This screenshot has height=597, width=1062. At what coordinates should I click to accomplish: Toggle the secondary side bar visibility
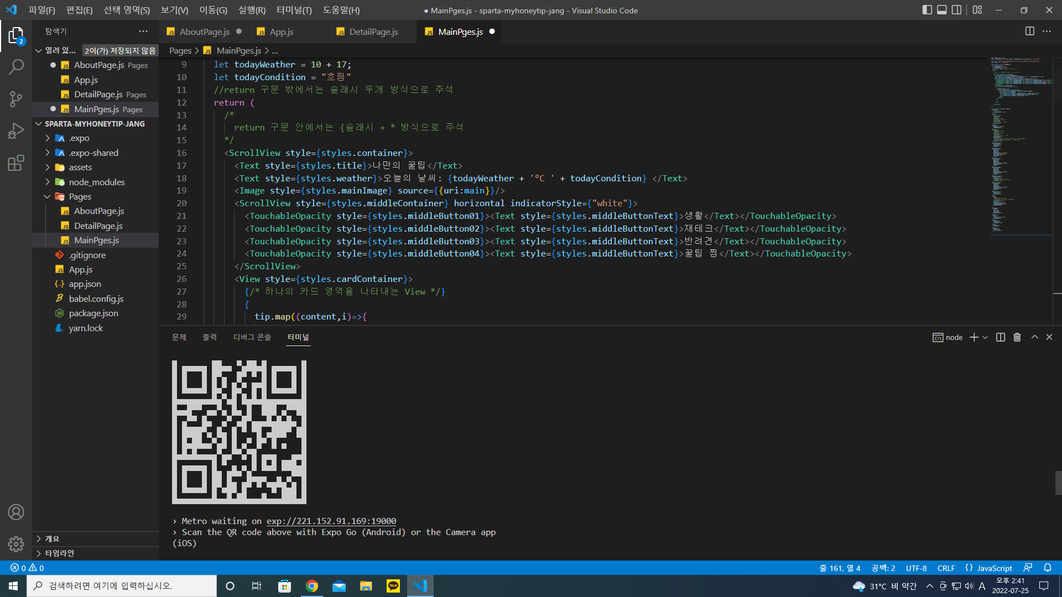(956, 10)
